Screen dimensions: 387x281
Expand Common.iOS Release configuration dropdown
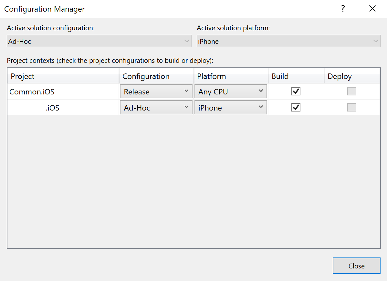point(156,92)
